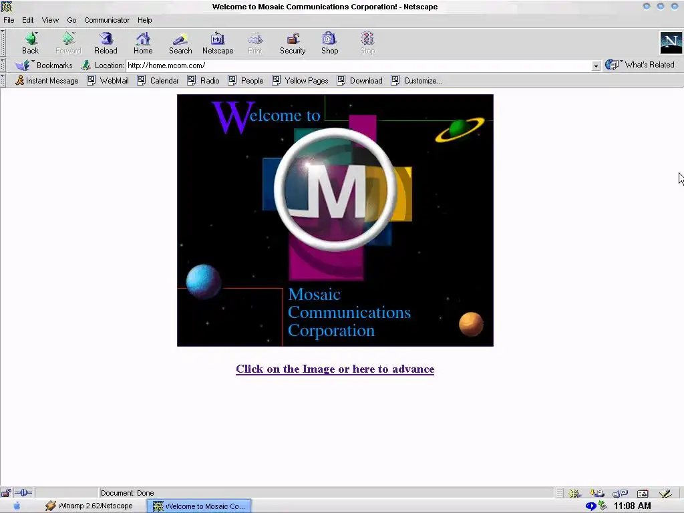Collapse the personal toolbar via its grip

[x=3, y=80]
